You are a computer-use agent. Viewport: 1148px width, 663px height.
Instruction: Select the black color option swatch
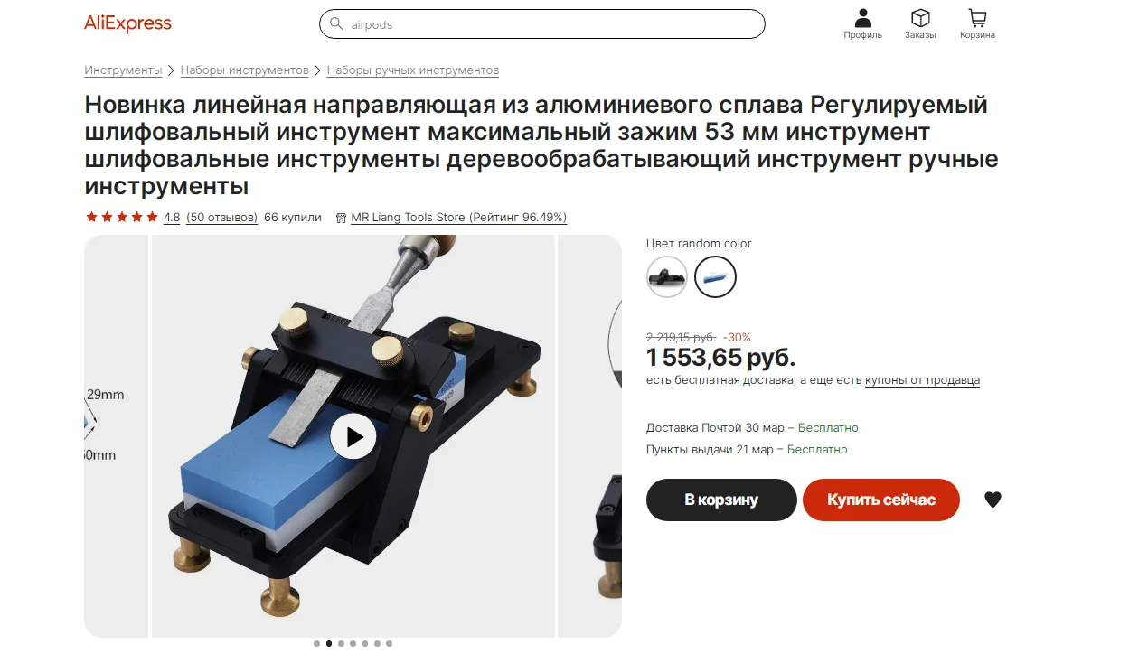[667, 276]
